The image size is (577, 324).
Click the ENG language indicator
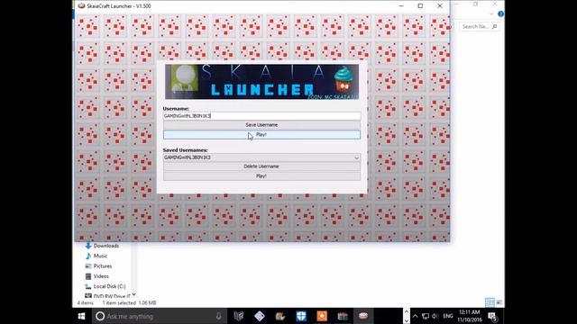click(448, 316)
